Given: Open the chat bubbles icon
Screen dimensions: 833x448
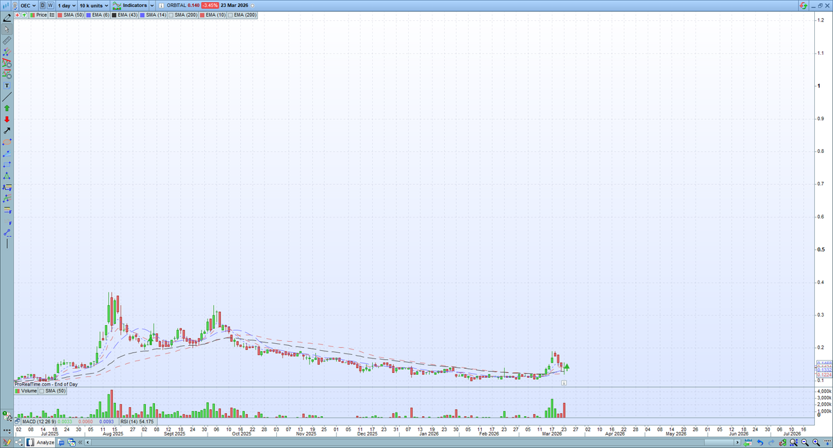Looking at the screenshot, I should pos(61,442).
